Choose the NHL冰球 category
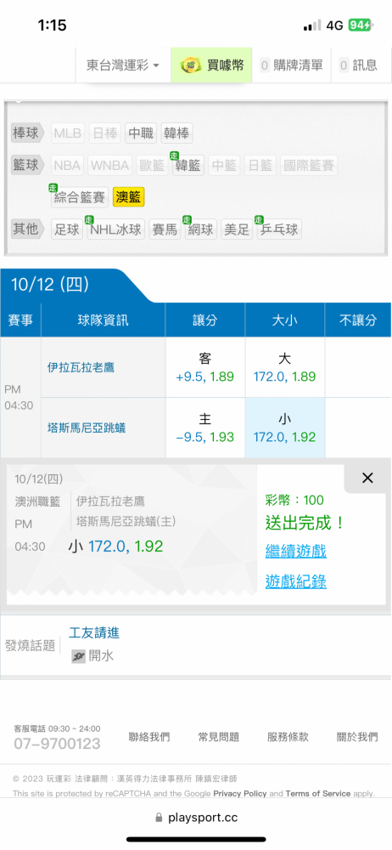 click(x=115, y=229)
